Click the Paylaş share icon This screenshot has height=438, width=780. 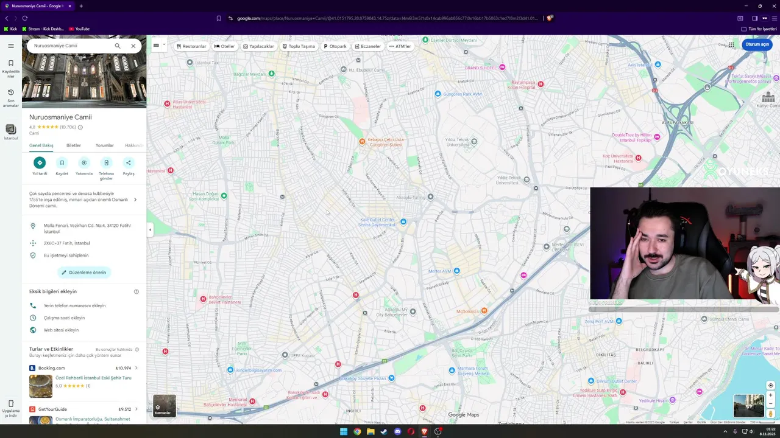point(129,162)
